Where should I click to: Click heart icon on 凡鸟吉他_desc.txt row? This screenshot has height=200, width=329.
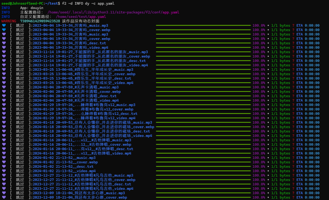tap(4, 184)
